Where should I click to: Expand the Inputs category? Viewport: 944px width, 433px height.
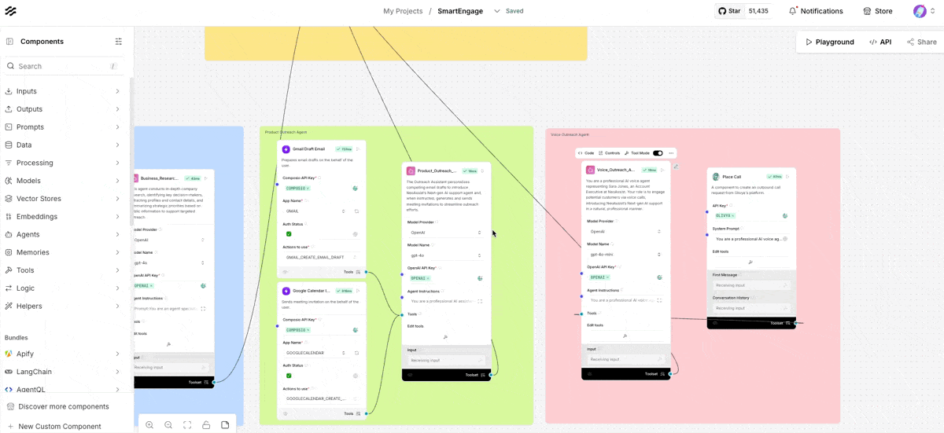coord(63,91)
